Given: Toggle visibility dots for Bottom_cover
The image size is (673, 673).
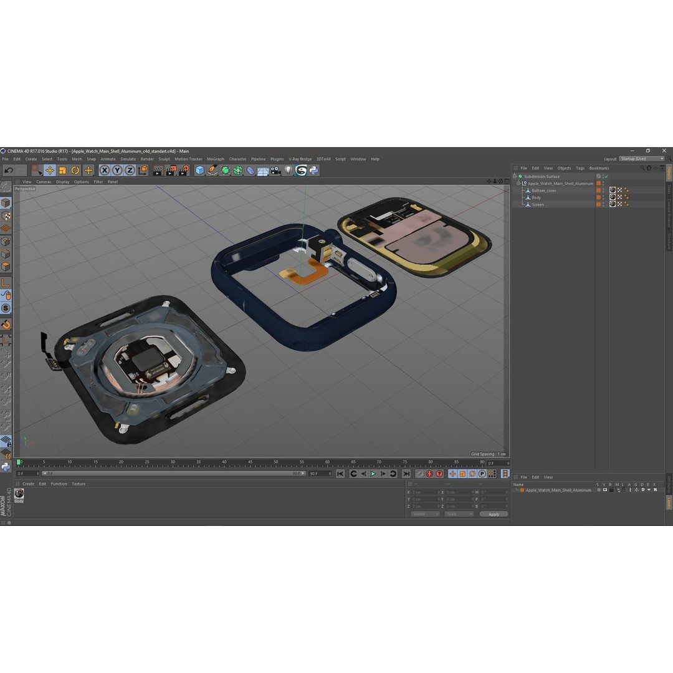Looking at the screenshot, I should 603,191.
